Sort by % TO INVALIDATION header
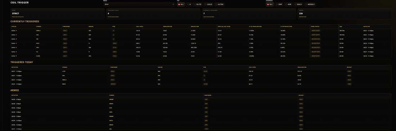The width and height of the screenshot is (396, 131). click(255, 27)
